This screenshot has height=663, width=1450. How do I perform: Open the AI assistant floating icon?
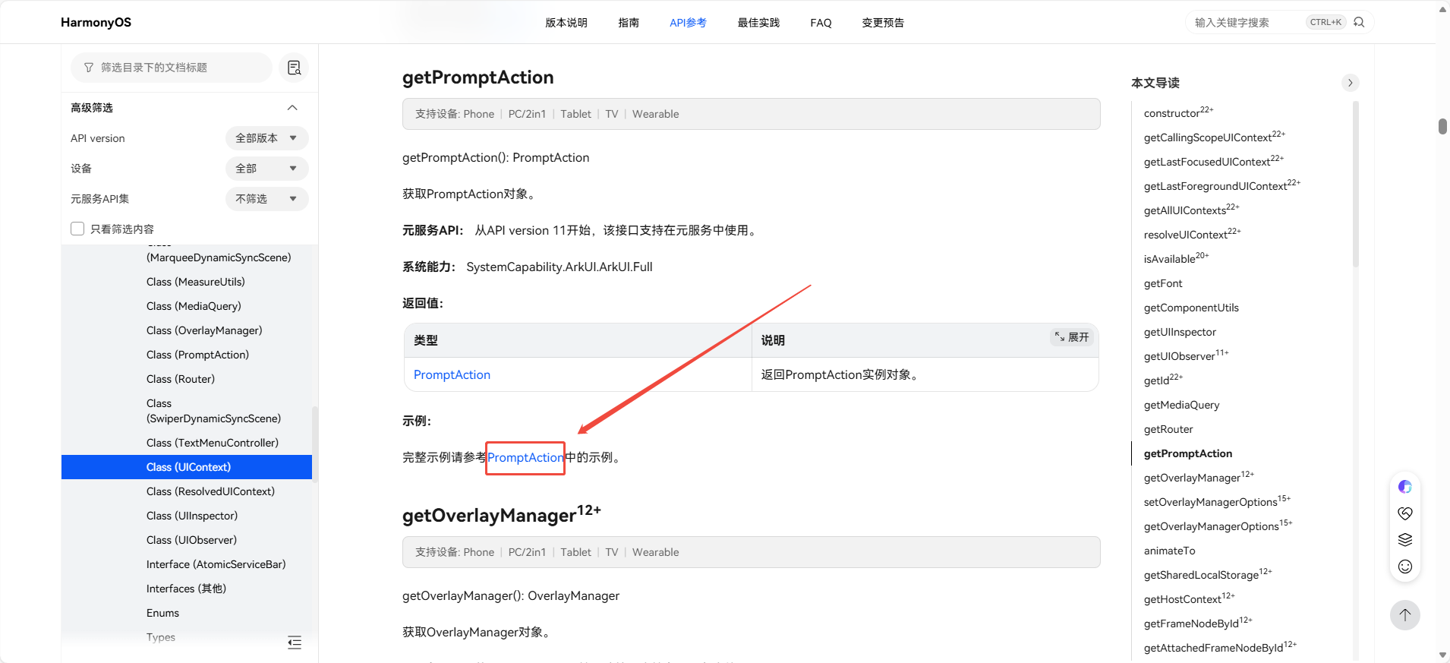(x=1404, y=487)
